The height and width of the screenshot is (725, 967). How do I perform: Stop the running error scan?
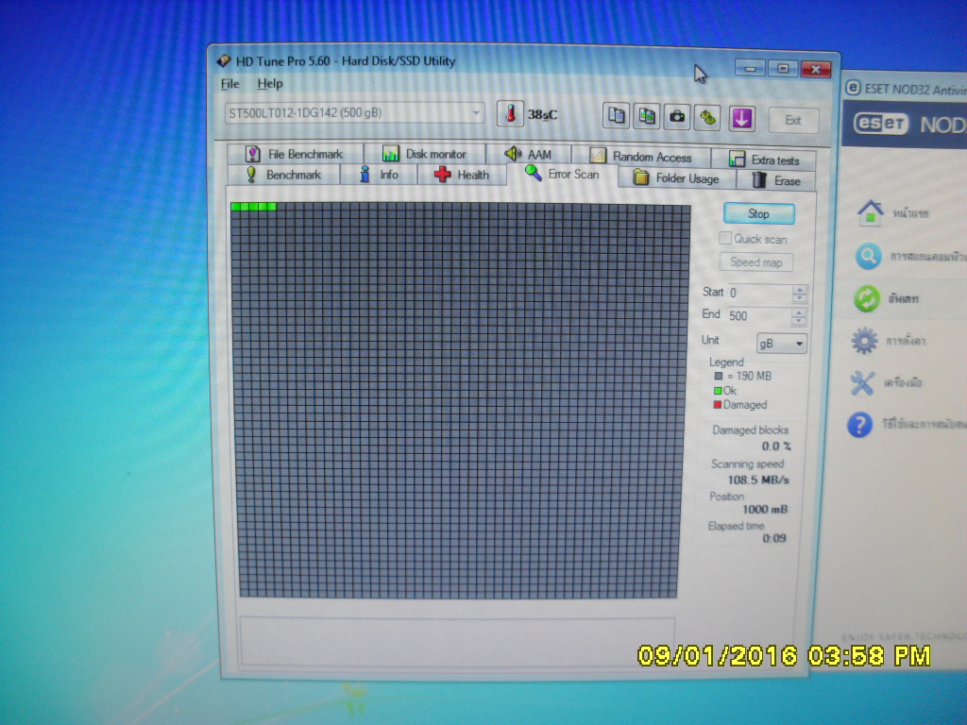pos(758,214)
